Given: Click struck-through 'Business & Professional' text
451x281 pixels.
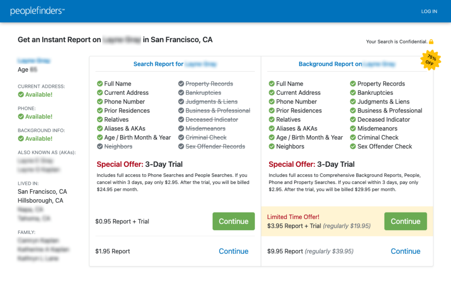Looking at the screenshot, I should click(x=218, y=111).
